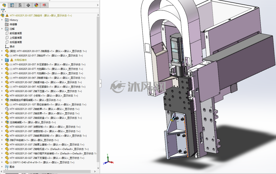
Task: Expand the 31-10T 限位安装件<1> component
Action: (x=2, y=104)
